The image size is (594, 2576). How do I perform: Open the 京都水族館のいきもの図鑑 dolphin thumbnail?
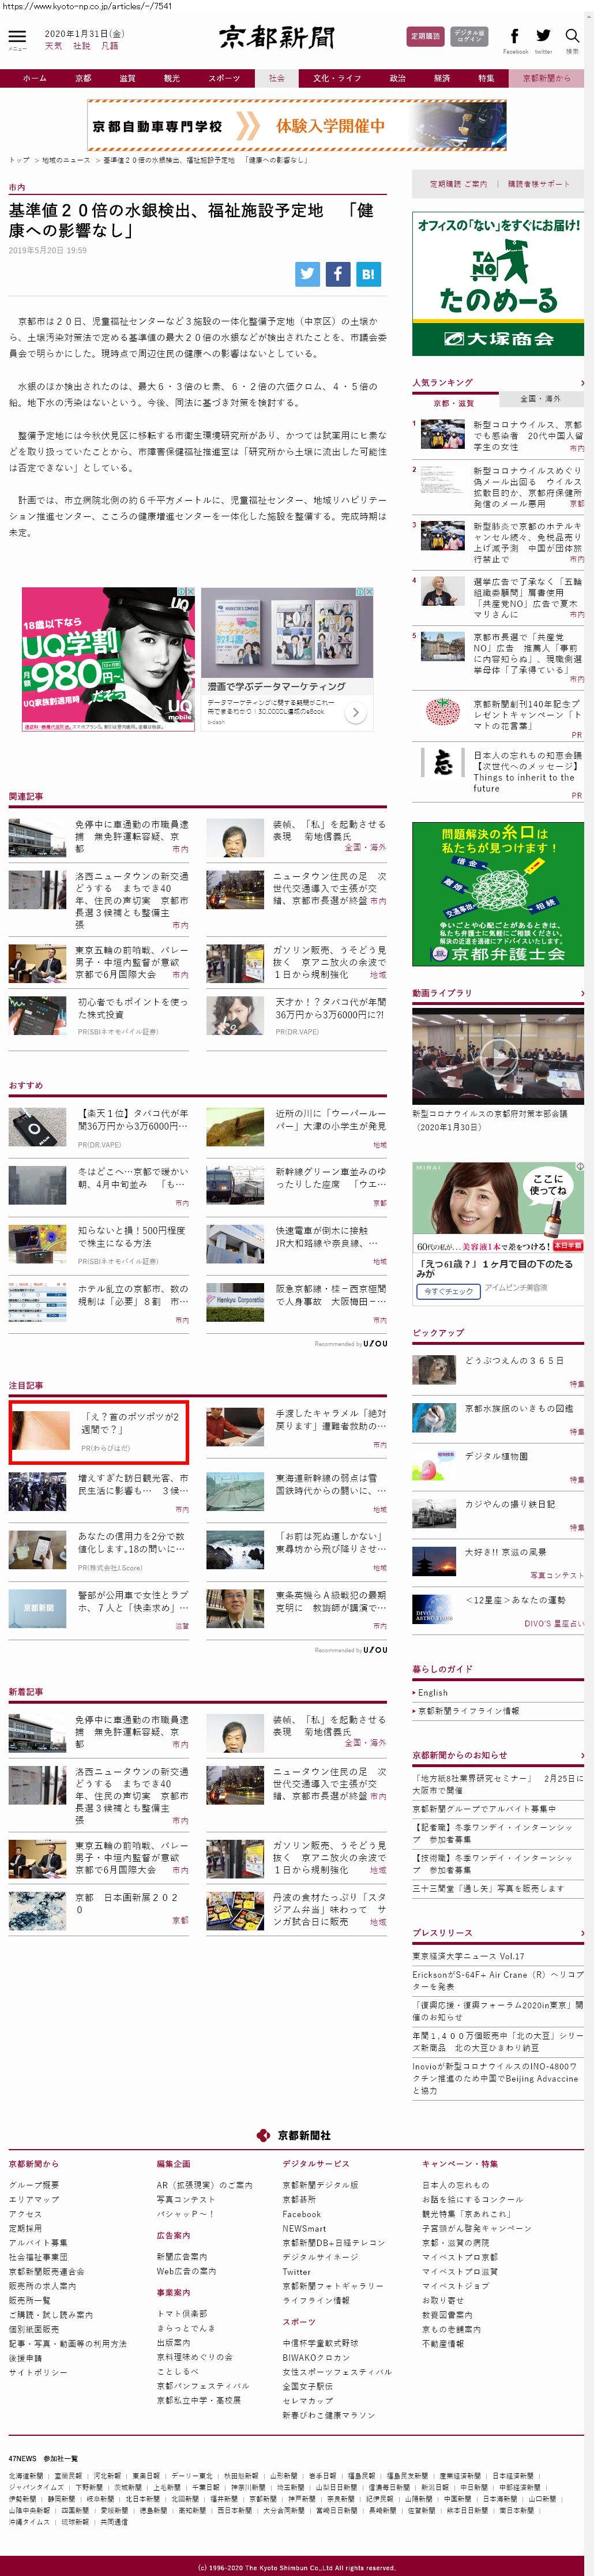coord(433,1417)
